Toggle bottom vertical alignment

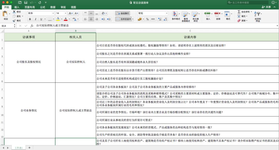click(97, 13)
